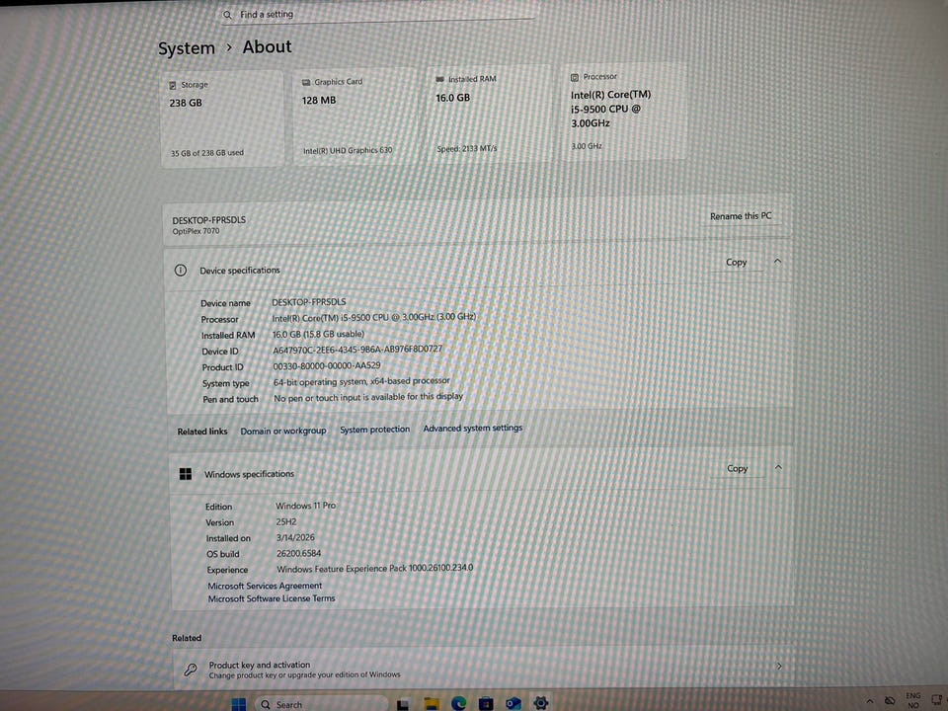Click the Installed on date 3/14/2026
The image size is (948, 711).
295,537
